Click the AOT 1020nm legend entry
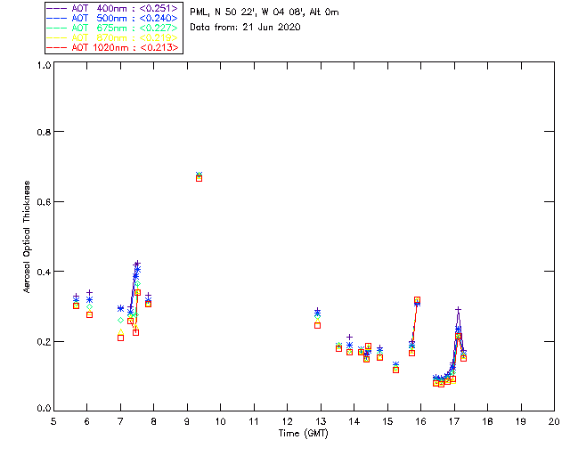Image resolution: width=570 pixels, height=456 pixels. click(113, 47)
